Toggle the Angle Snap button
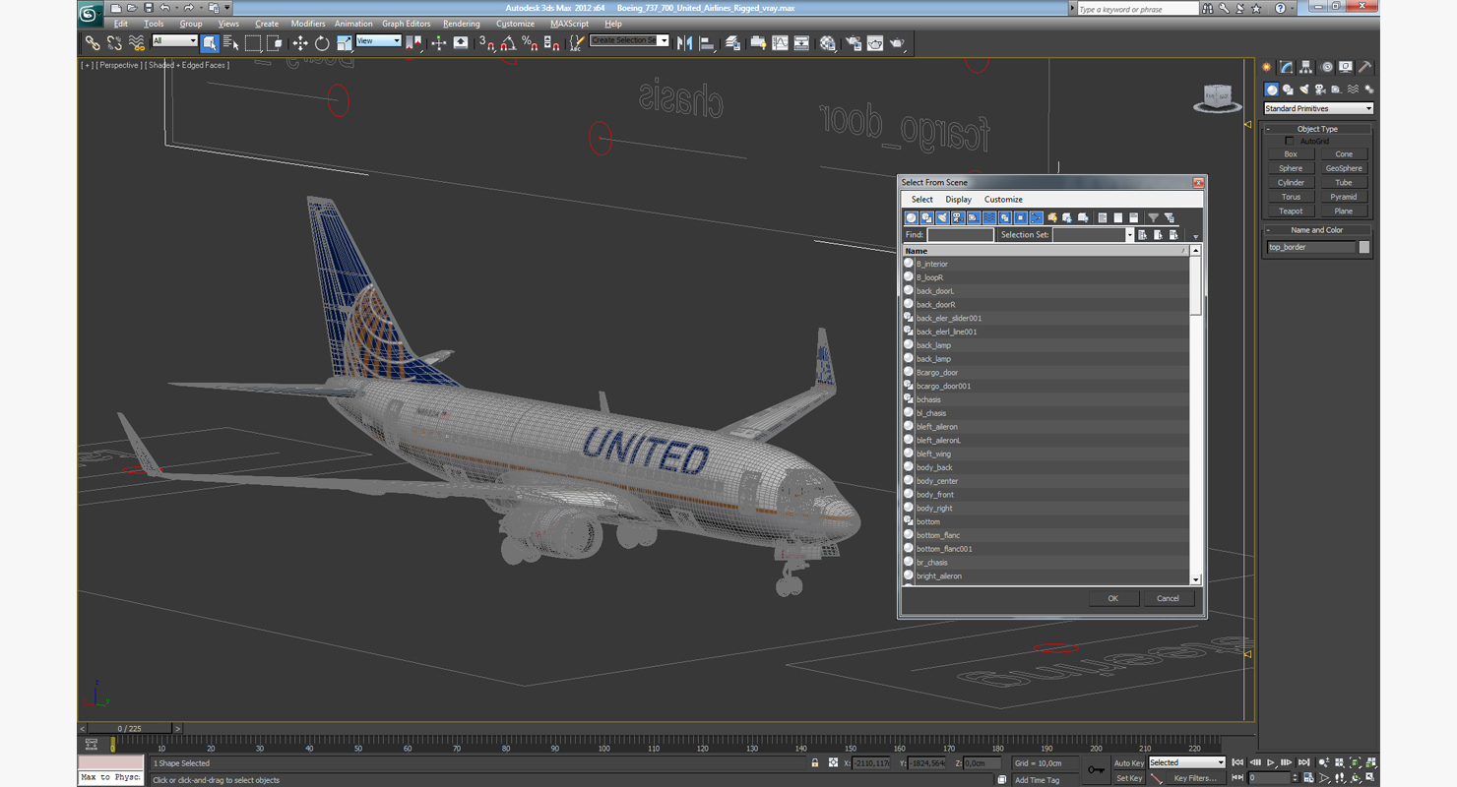 (x=508, y=42)
